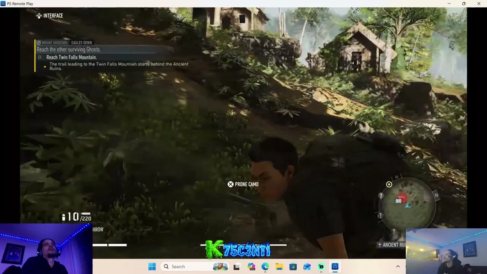This screenshot has height=274, width=487.
Task: Click the trail hint text about Ancient Ruins
Action: pyautogui.click(x=119, y=66)
